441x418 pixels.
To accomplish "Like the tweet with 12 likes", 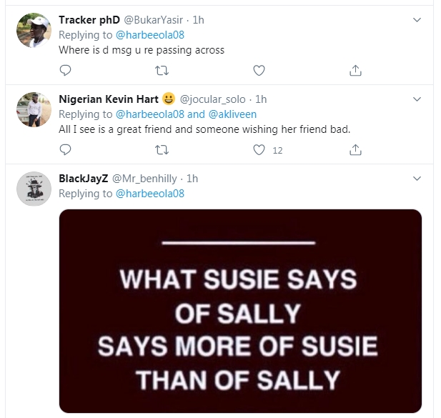I will [x=260, y=150].
